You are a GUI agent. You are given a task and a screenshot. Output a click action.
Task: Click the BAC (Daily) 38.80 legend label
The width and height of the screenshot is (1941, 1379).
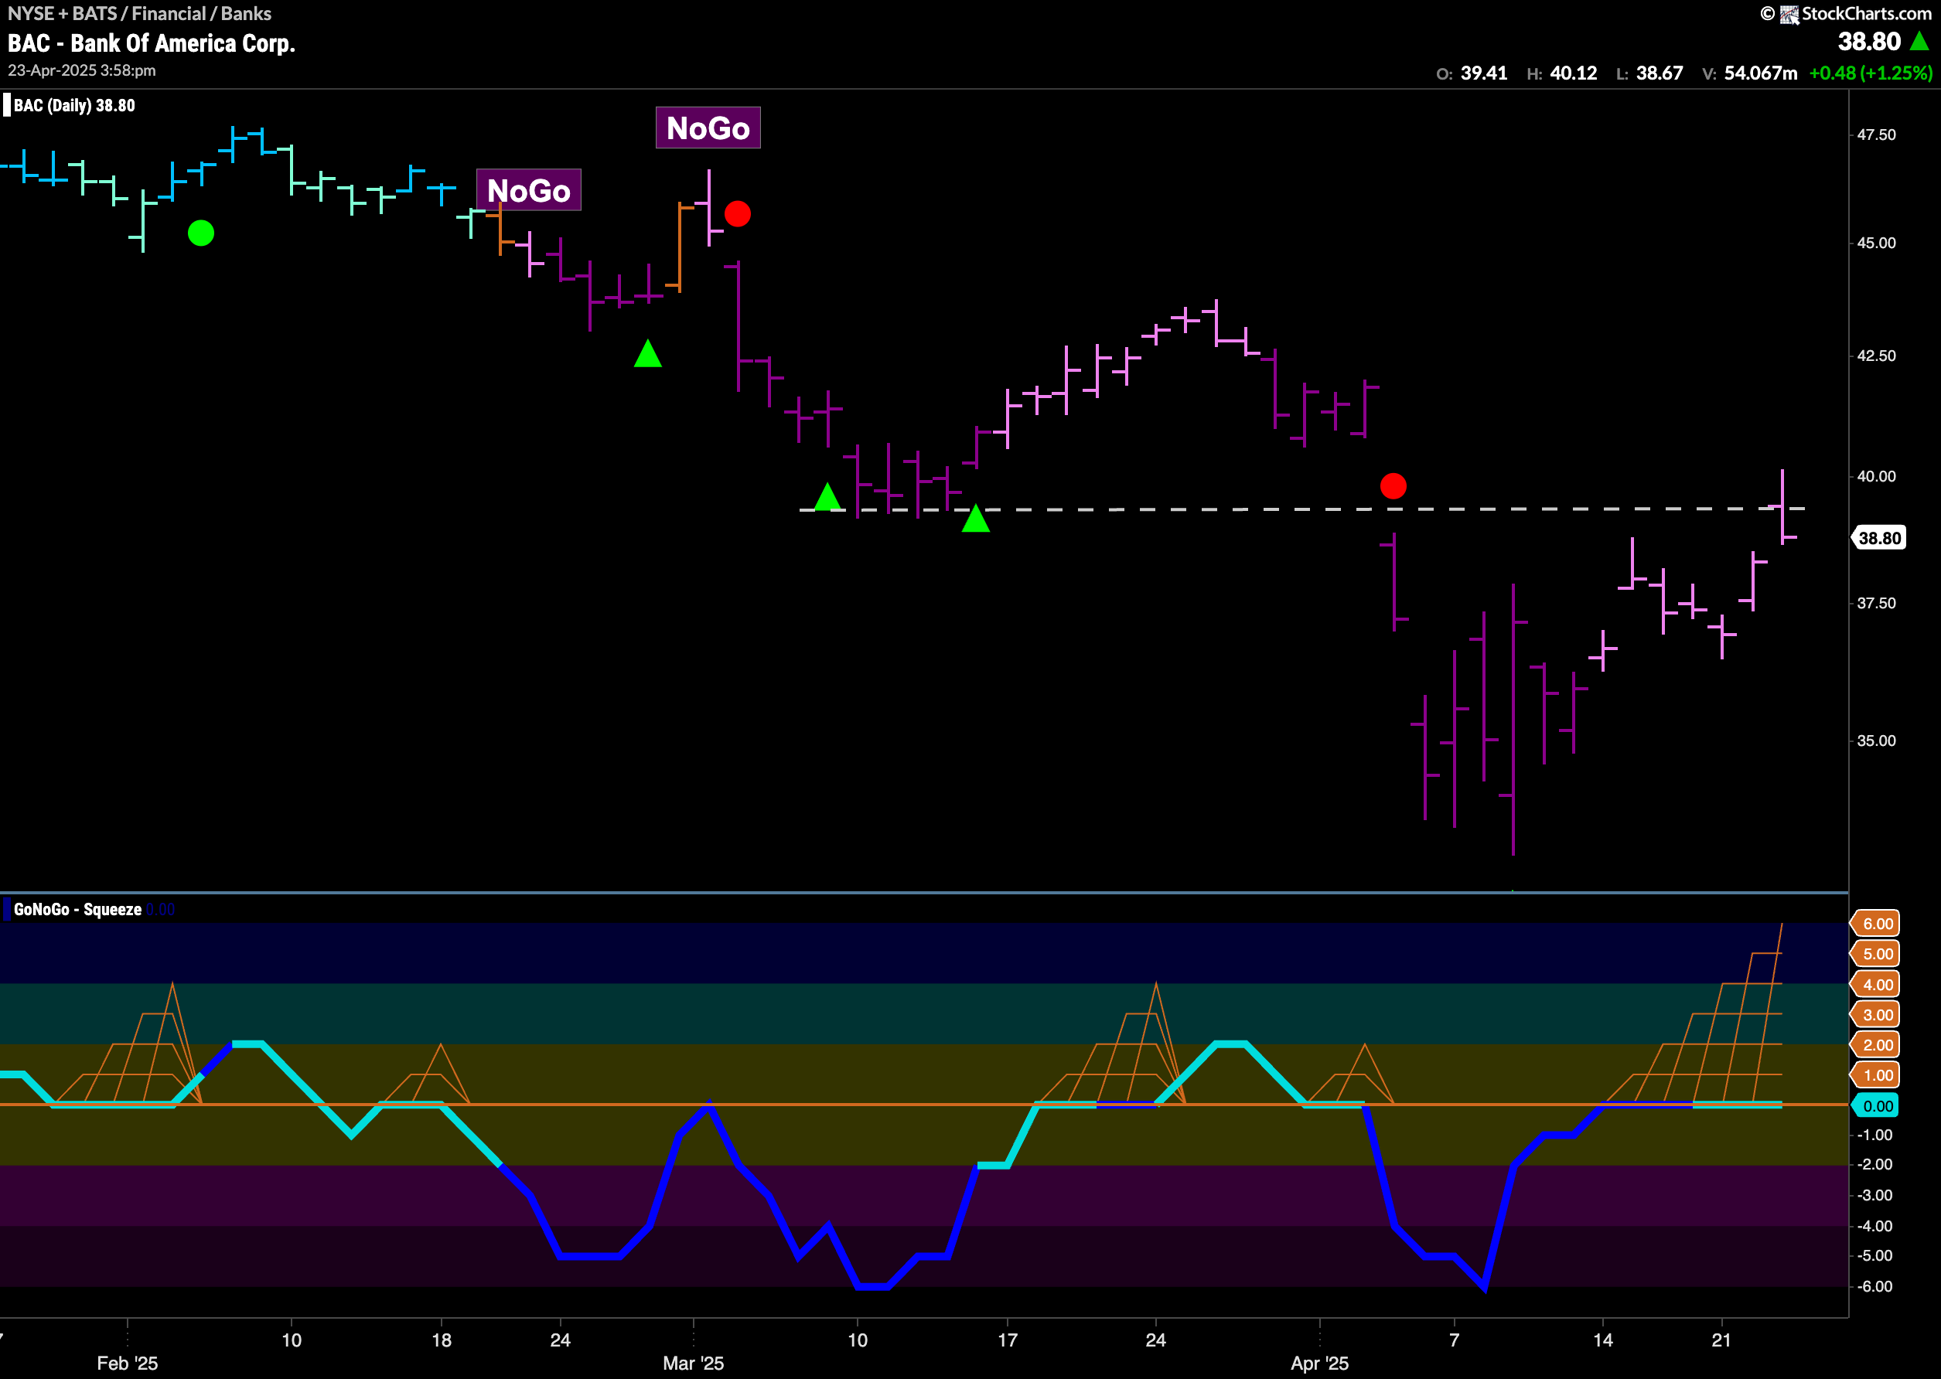pyautogui.click(x=74, y=105)
